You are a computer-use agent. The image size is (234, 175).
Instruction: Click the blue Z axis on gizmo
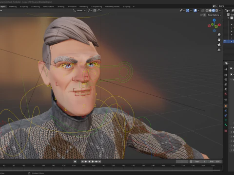214,20
